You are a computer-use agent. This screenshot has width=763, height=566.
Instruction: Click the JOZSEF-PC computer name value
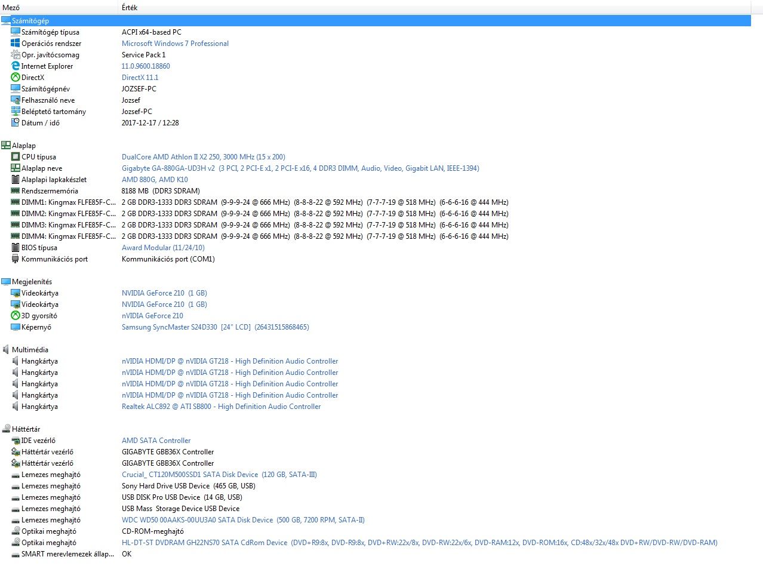pos(139,89)
